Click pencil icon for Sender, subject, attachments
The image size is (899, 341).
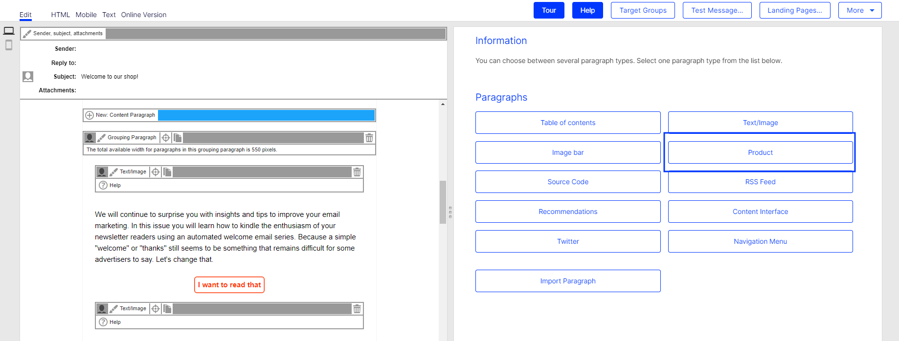pyautogui.click(x=27, y=34)
